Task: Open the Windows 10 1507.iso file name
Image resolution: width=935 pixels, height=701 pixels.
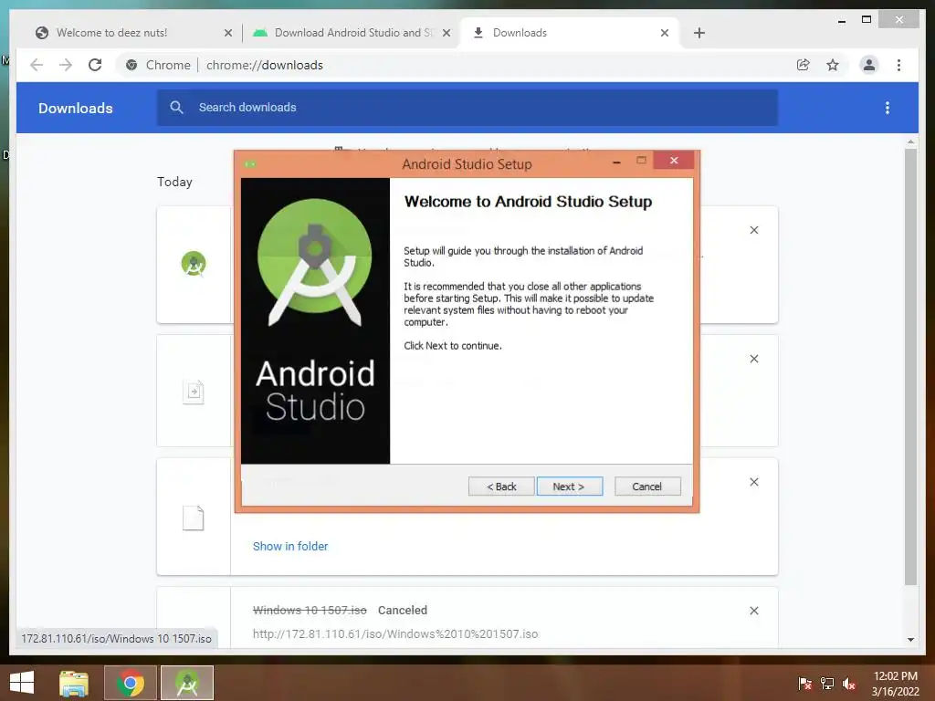Action: click(310, 611)
